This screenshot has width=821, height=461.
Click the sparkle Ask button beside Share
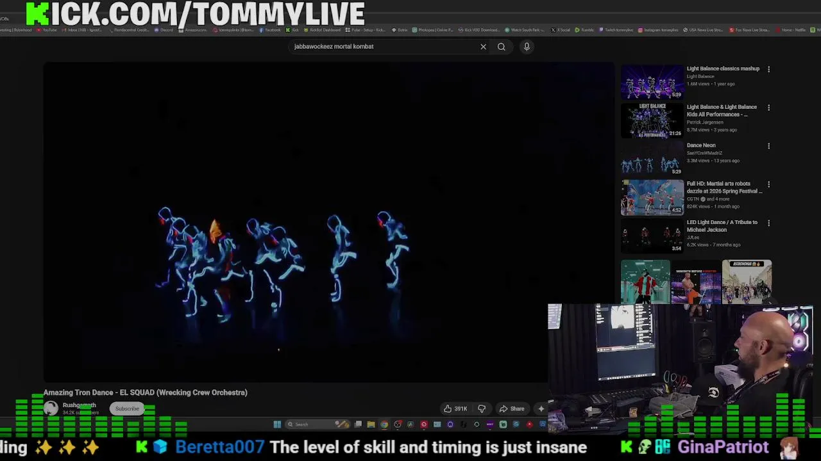[x=541, y=408]
